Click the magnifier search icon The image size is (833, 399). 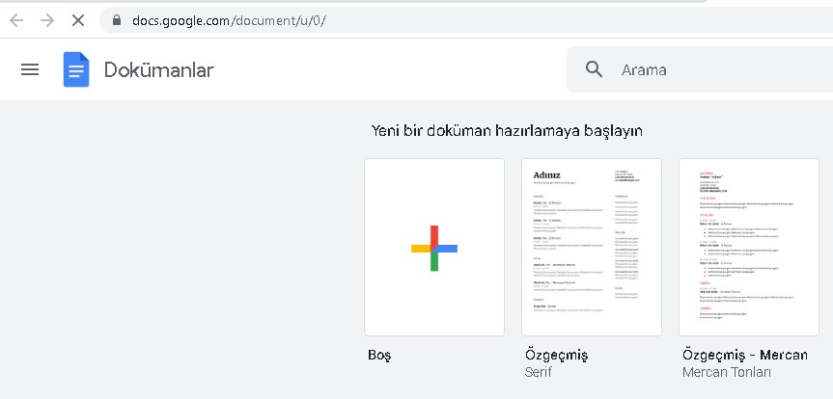pyautogui.click(x=595, y=69)
